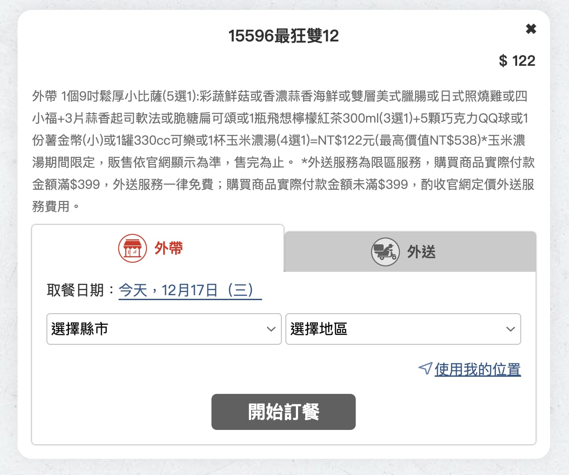Screen dimensions: 569x475
Task: Switch back to the 外帶 takeout tab
Action: (x=157, y=248)
